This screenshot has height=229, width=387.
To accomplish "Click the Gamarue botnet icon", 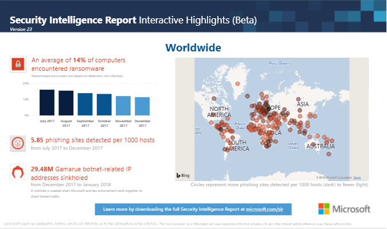I will point(18,172).
